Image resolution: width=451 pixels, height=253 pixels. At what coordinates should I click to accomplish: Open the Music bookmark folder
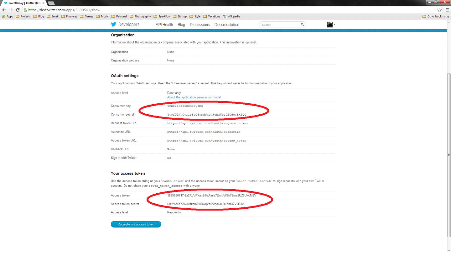click(x=102, y=16)
